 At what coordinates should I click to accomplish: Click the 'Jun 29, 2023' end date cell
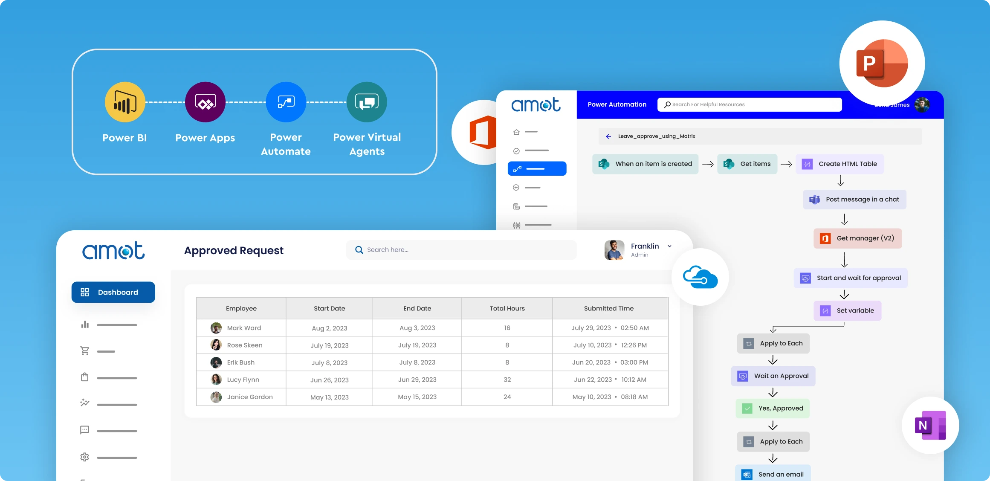coord(417,380)
